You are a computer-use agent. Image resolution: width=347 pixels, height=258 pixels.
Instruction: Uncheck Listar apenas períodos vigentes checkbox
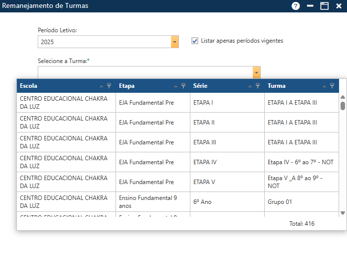(195, 41)
